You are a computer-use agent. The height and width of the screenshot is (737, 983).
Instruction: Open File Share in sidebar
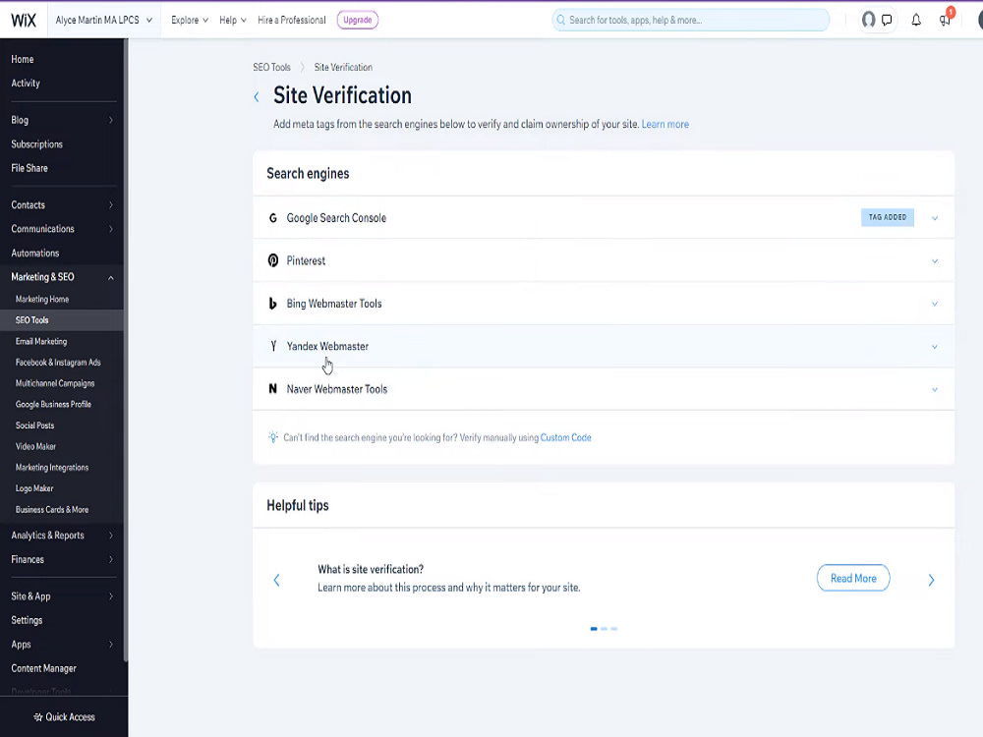tap(29, 168)
